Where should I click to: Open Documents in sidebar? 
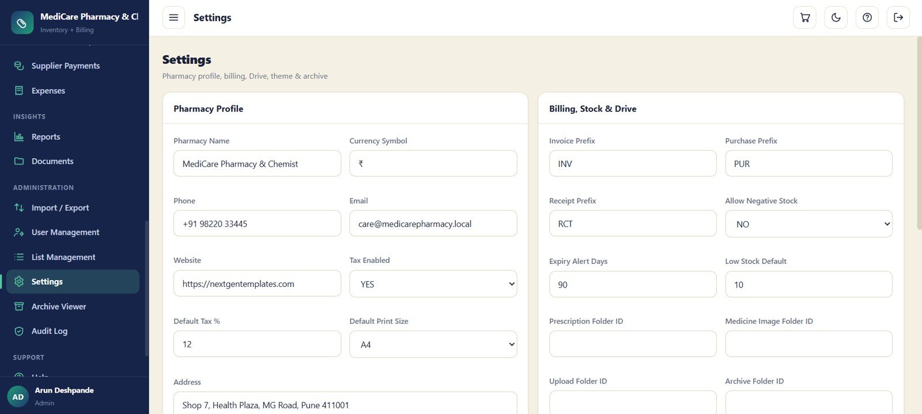pos(73,161)
